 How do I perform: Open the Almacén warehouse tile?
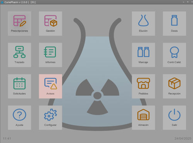(143, 118)
